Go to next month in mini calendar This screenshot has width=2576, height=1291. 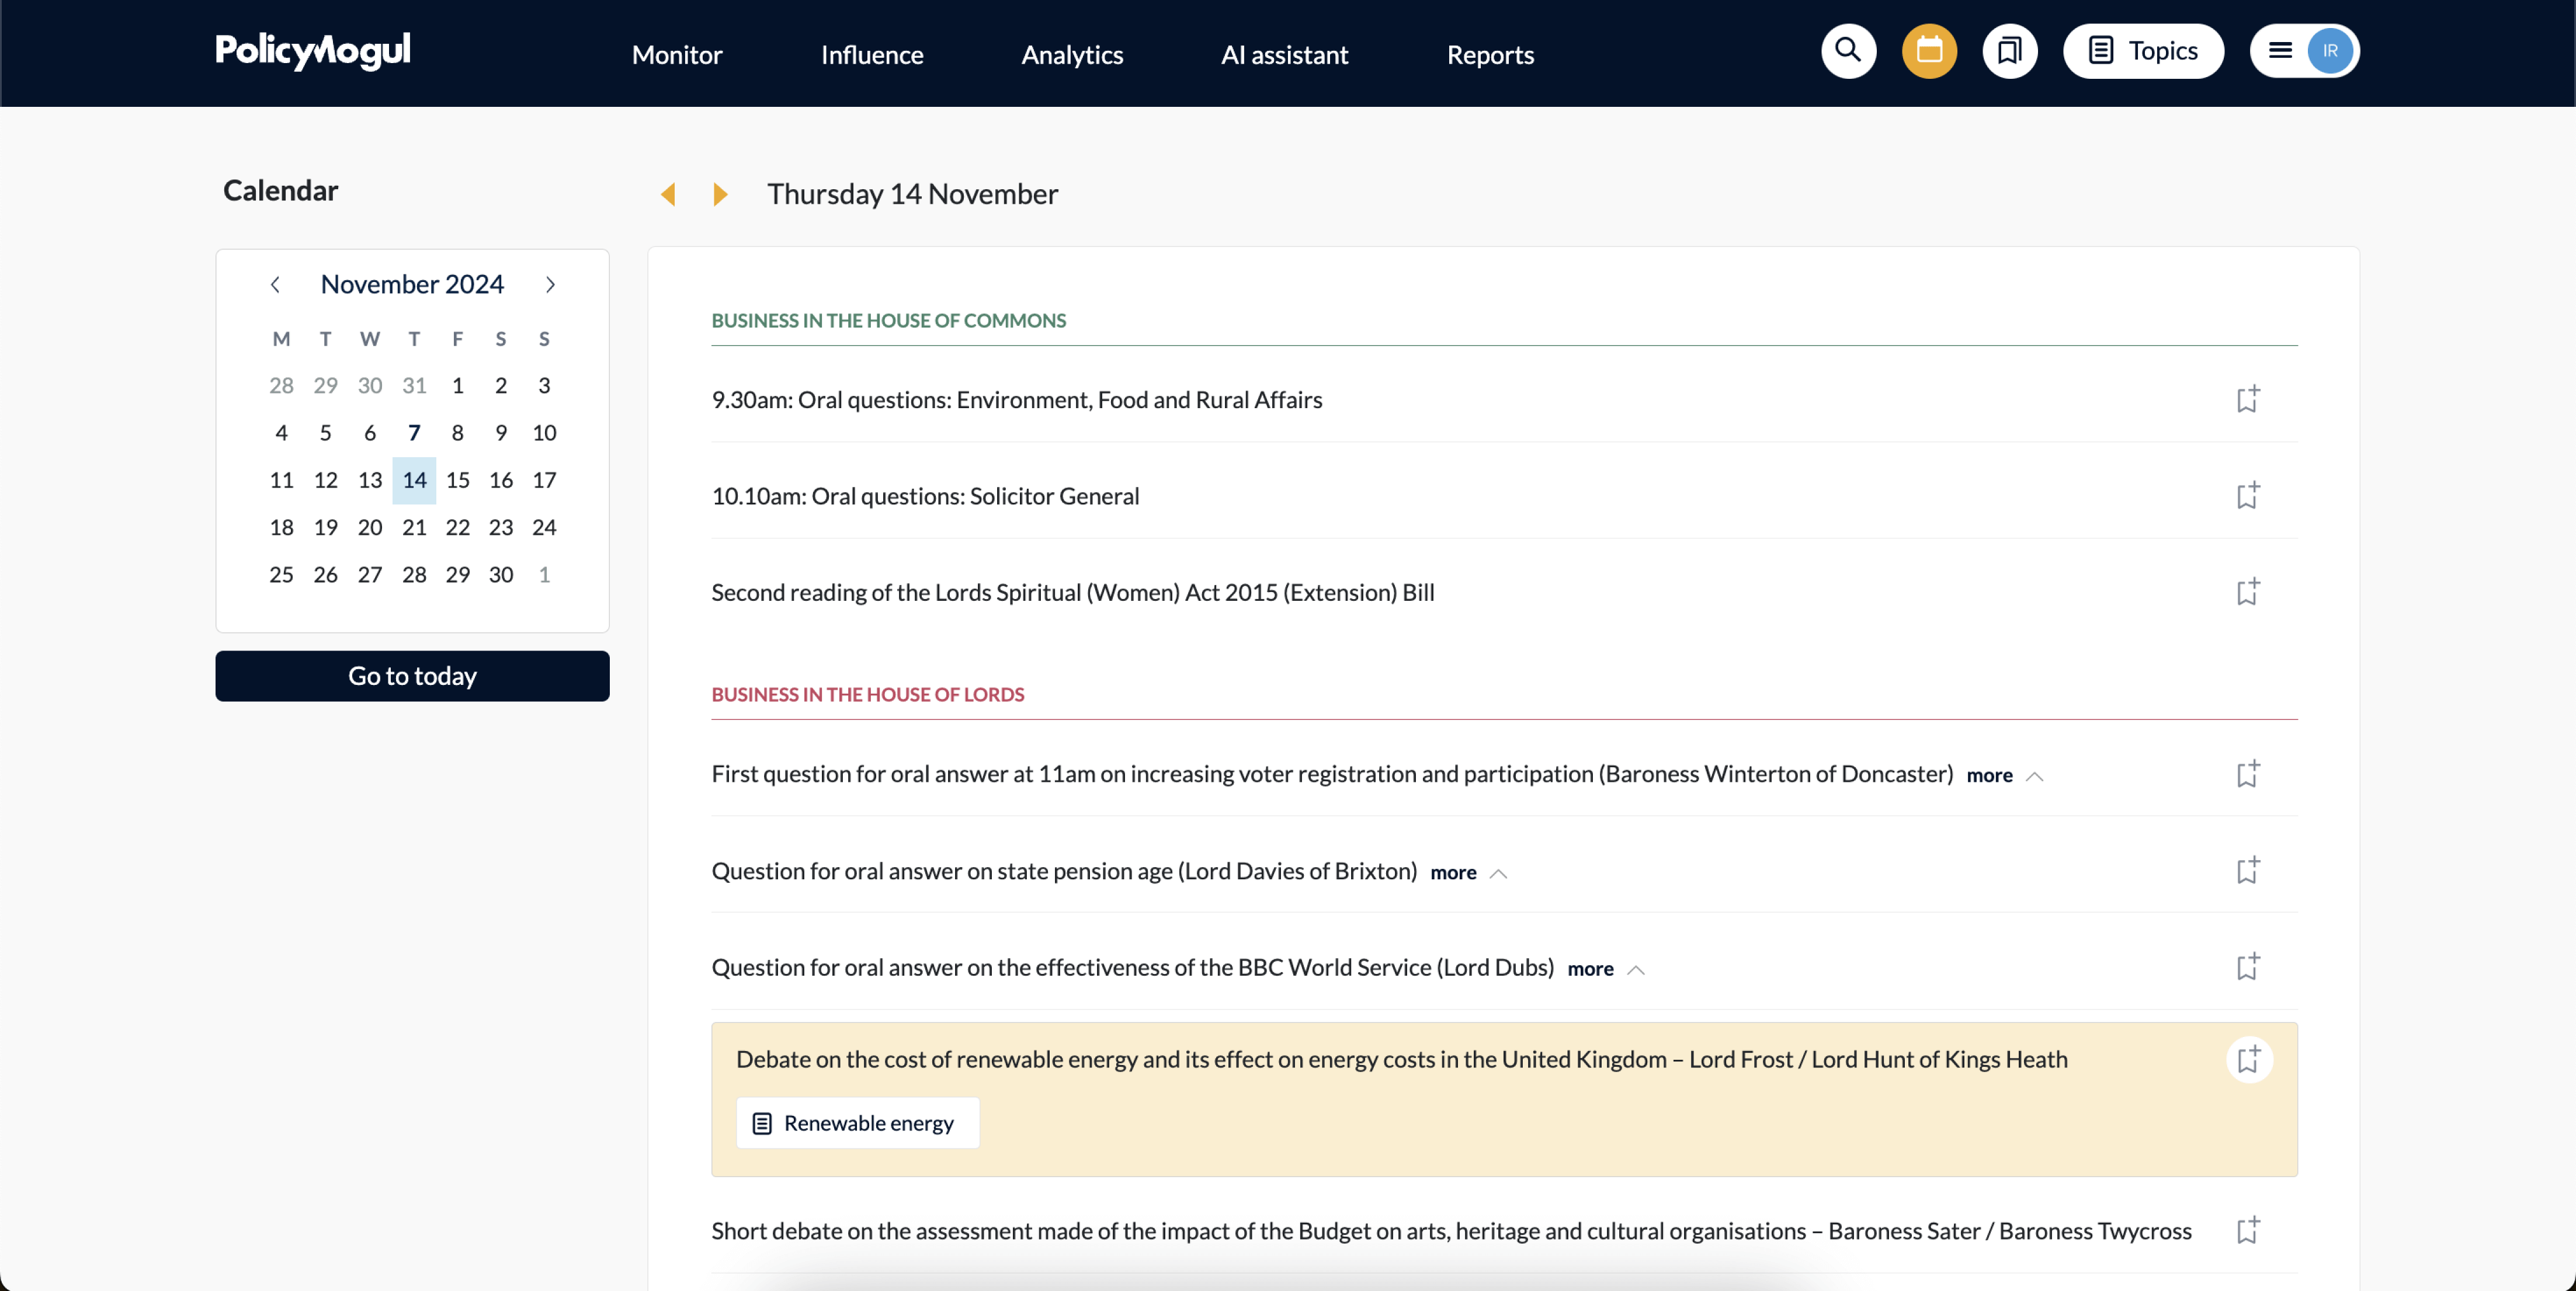(550, 285)
